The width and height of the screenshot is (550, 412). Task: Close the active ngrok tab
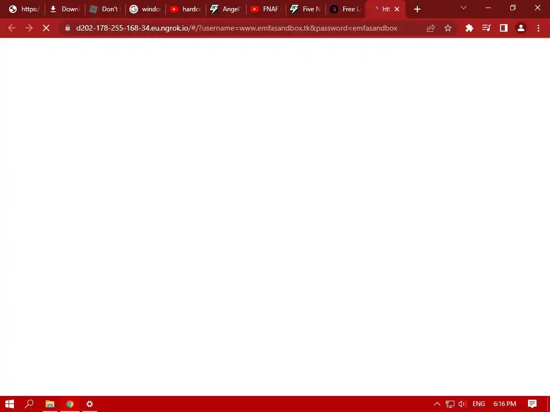click(x=397, y=9)
